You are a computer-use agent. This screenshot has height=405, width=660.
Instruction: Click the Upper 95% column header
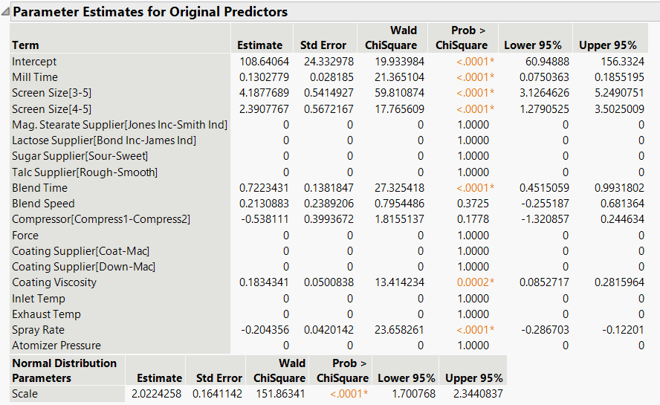(608, 45)
